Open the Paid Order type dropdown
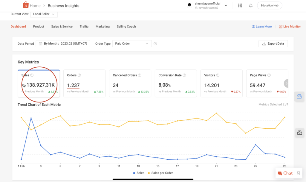Viewport: 306px width, 182px height. pos(132,44)
